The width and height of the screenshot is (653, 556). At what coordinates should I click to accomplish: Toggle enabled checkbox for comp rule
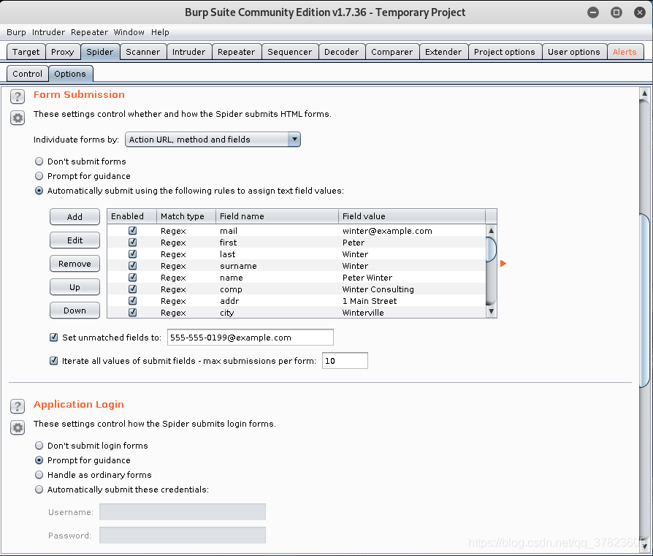(x=132, y=289)
